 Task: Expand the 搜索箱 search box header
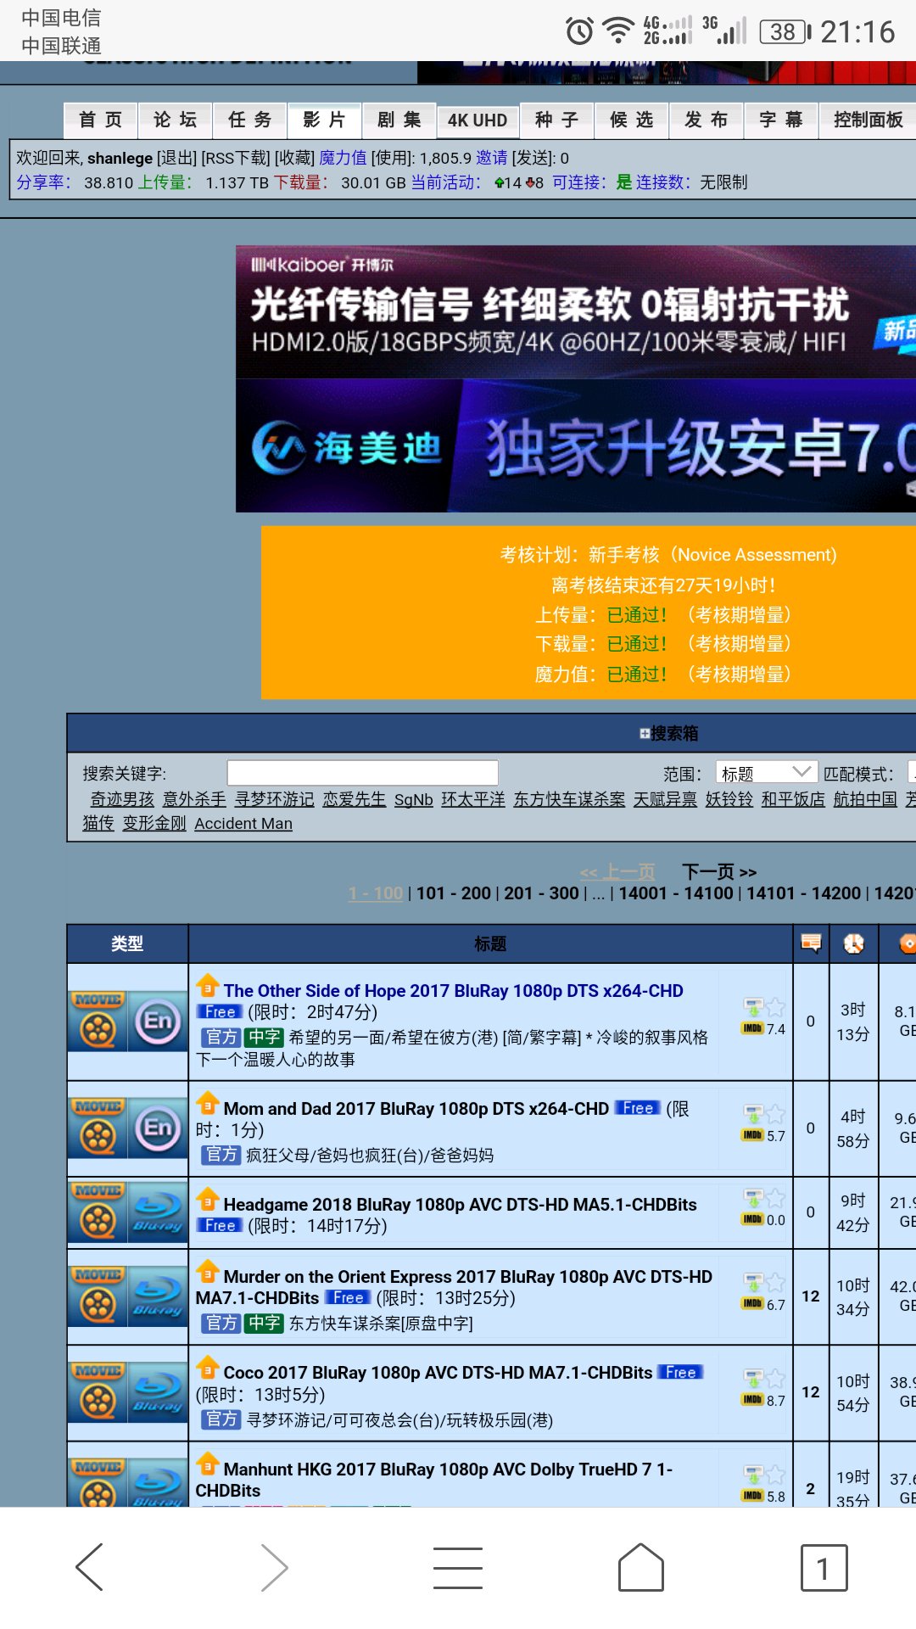tap(669, 733)
